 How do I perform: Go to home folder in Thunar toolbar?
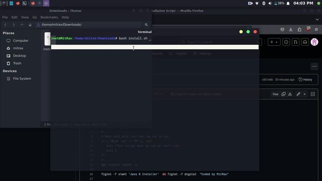click(30, 25)
